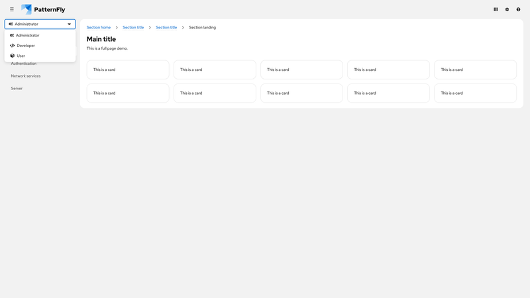
Task: Toggle the hamburger navigation menu
Action: click(x=12, y=9)
